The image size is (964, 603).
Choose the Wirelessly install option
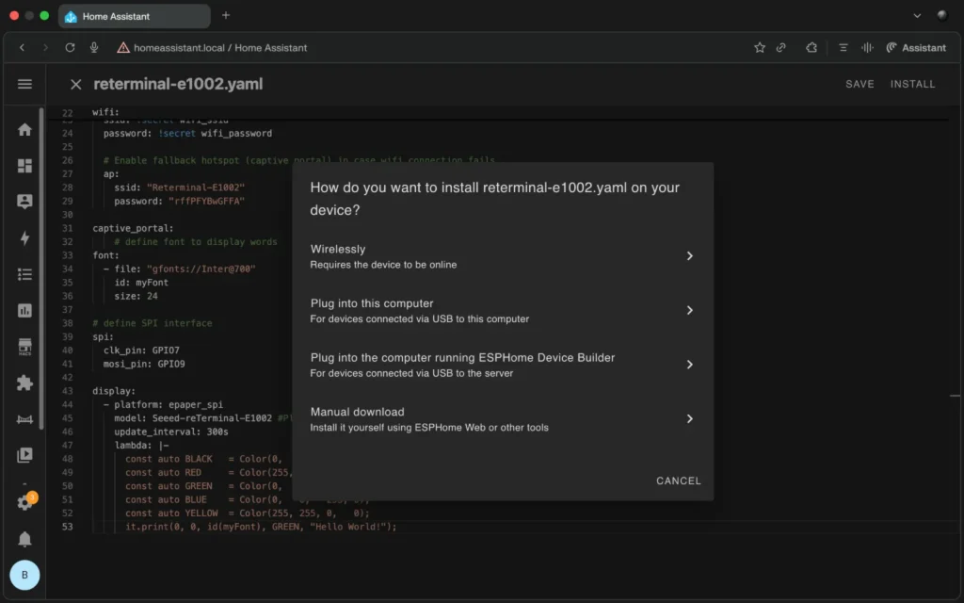(503, 256)
